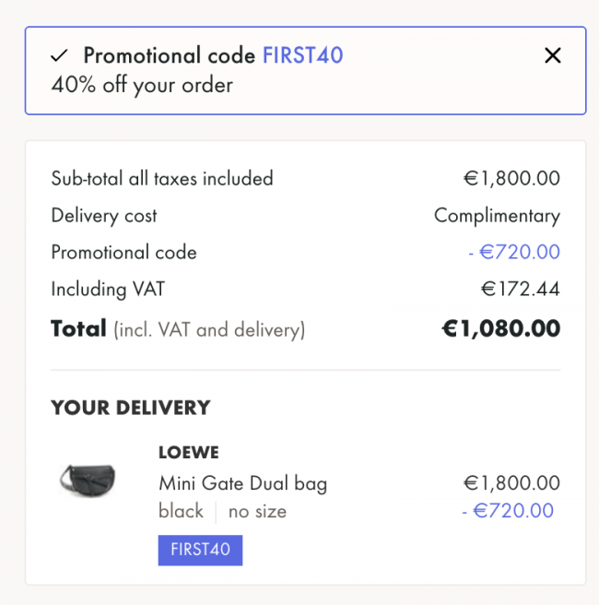The height and width of the screenshot is (605, 599).
Task: Select the LOEWE brand name
Action: click(189, 452)
